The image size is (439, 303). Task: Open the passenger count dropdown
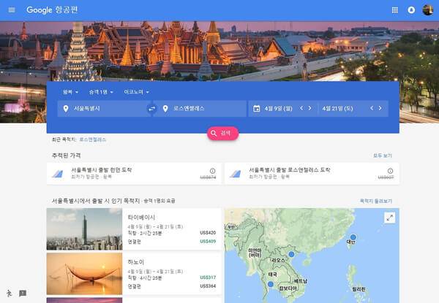tap(101, 92)
